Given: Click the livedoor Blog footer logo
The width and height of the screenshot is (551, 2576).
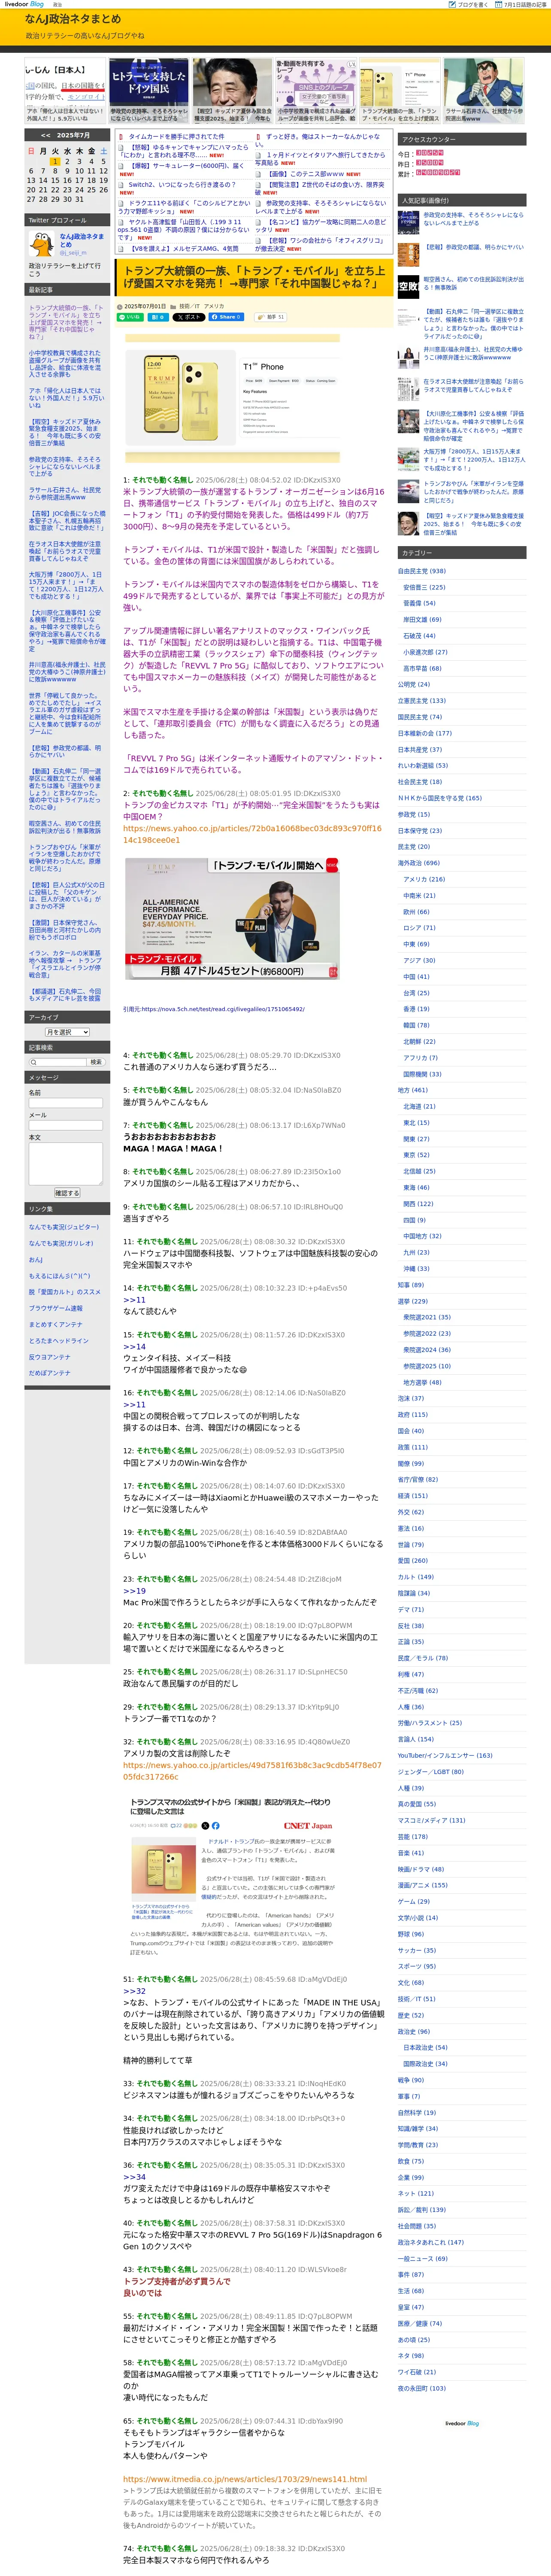Looking at the screenshot, I should [462, 2423].
